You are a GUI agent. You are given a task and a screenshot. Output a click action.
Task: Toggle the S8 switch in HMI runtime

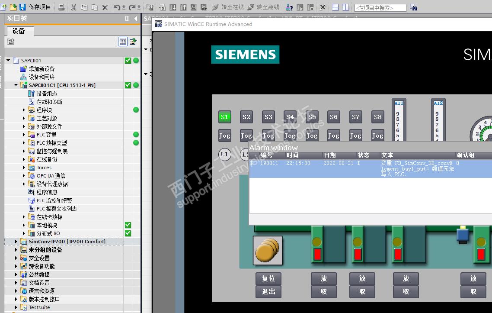click(377, 117)
